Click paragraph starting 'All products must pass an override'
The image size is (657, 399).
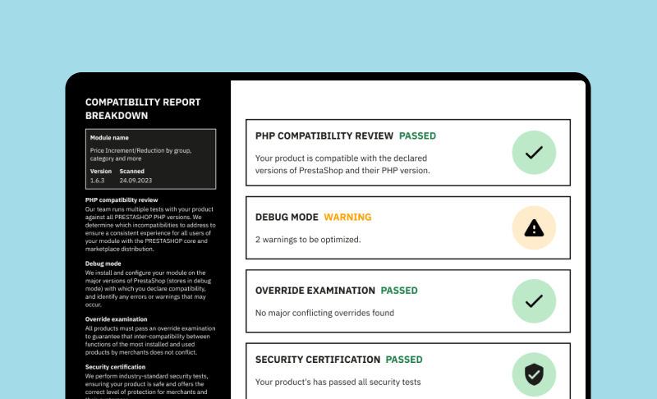coord(150,341)
